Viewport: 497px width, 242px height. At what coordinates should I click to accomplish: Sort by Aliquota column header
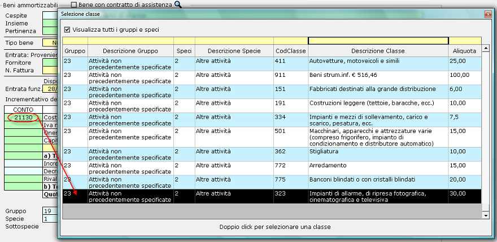465,51
